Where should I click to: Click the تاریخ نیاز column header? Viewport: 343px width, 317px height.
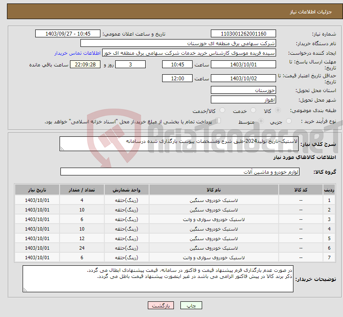point(37,190)
